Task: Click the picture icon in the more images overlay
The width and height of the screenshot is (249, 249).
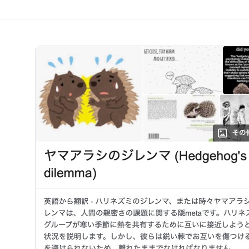Action: (x=222, y=133)
